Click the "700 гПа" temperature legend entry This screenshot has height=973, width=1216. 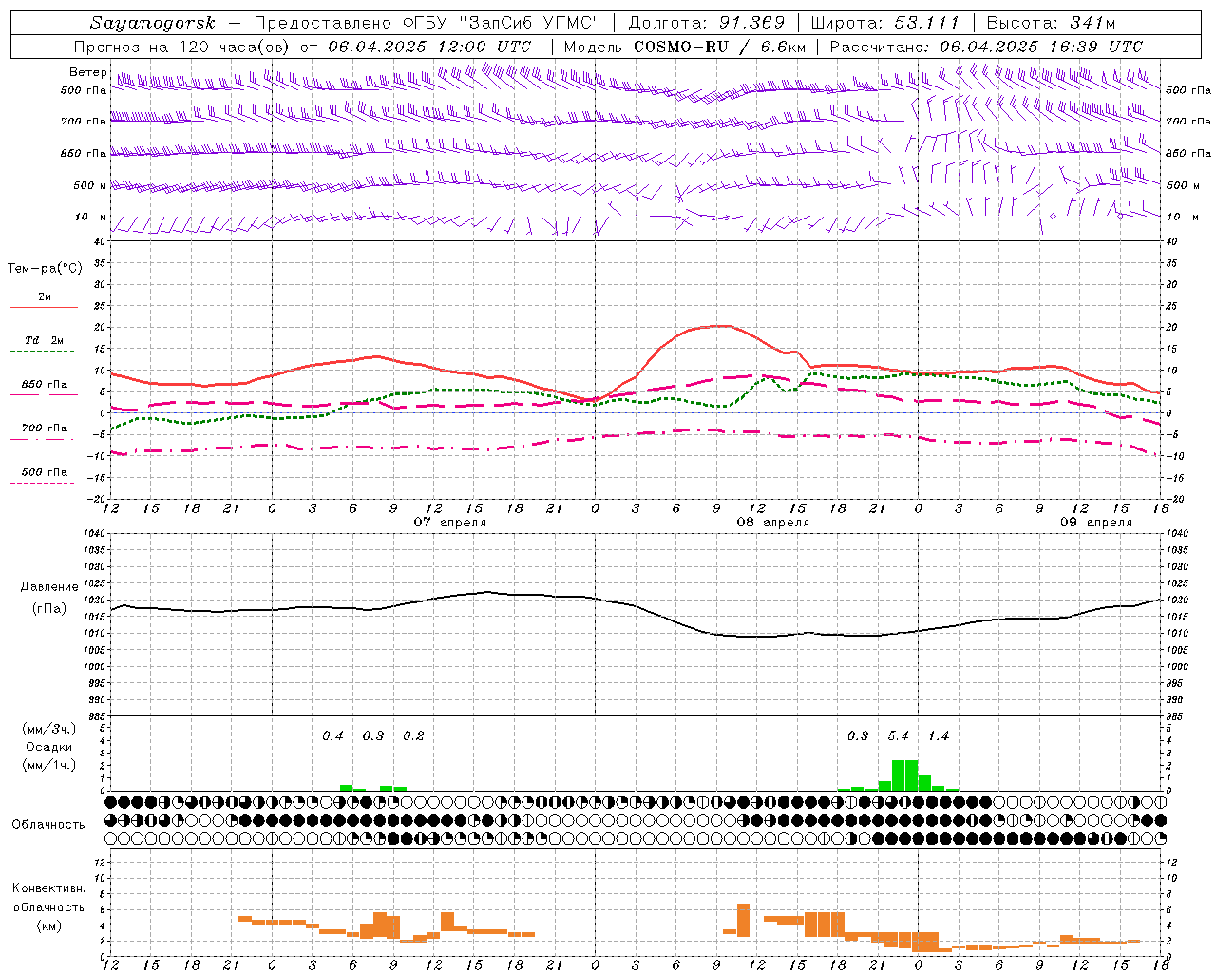tap(45, 428)
